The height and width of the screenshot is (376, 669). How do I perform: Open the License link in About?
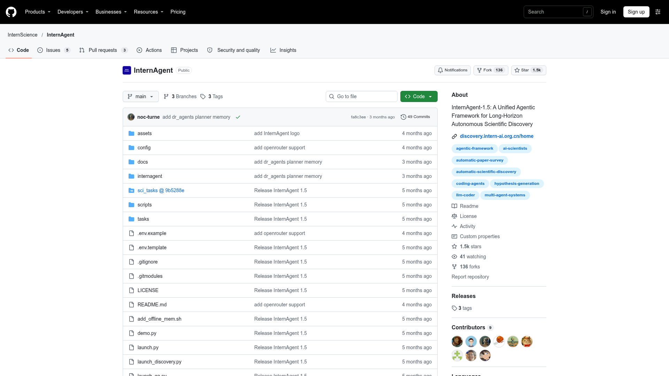[464, 216]
